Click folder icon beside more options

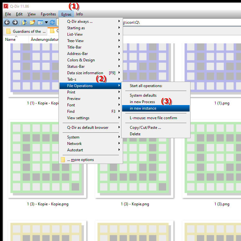click(x=63, y=160)
